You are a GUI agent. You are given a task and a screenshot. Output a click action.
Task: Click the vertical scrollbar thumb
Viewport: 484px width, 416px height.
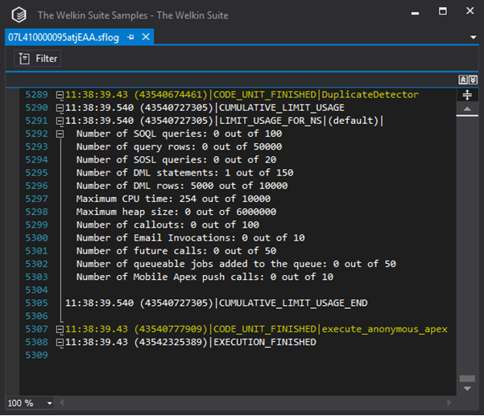coord(467,378)
